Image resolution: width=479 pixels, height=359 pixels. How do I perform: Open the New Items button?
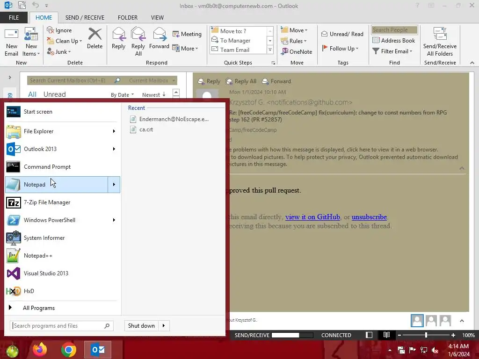(31, 42)
